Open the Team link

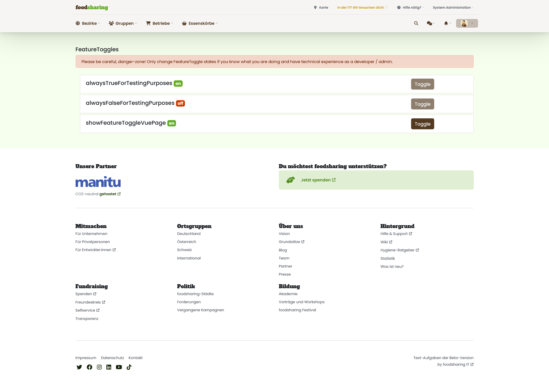coord(284,258)
